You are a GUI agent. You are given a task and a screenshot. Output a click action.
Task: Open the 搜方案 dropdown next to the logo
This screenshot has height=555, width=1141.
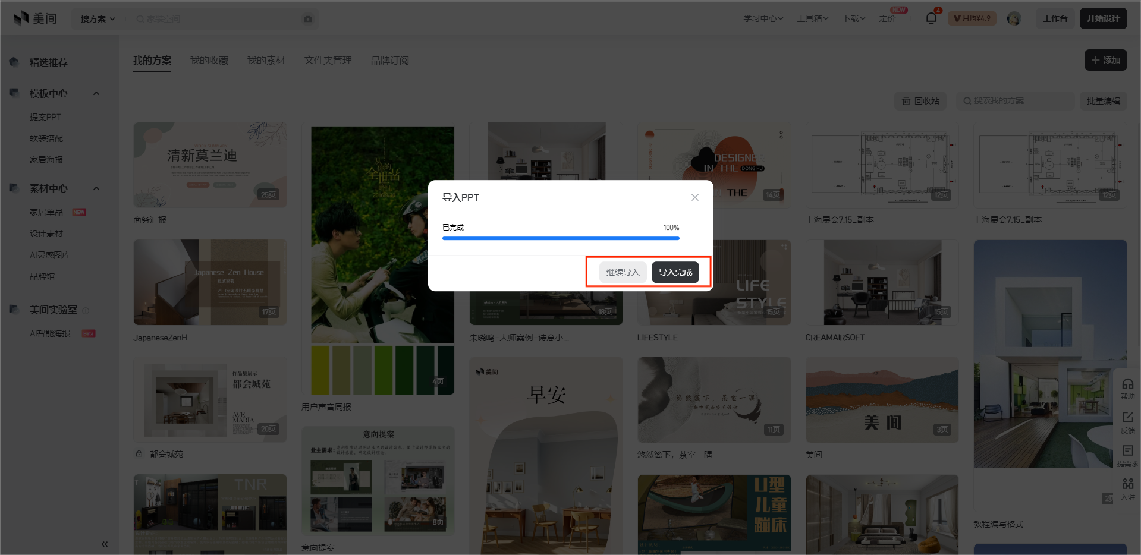click(96, 18)
